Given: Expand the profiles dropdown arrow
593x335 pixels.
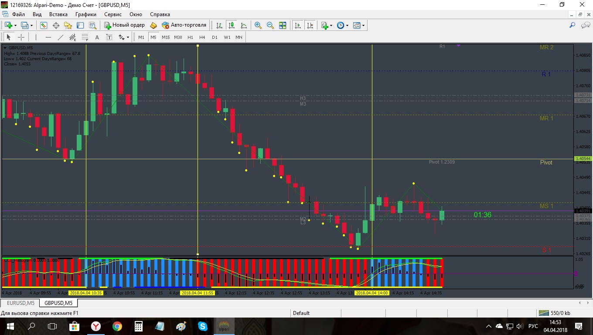Looking at the screenshot, I should (x=31, y=25).
